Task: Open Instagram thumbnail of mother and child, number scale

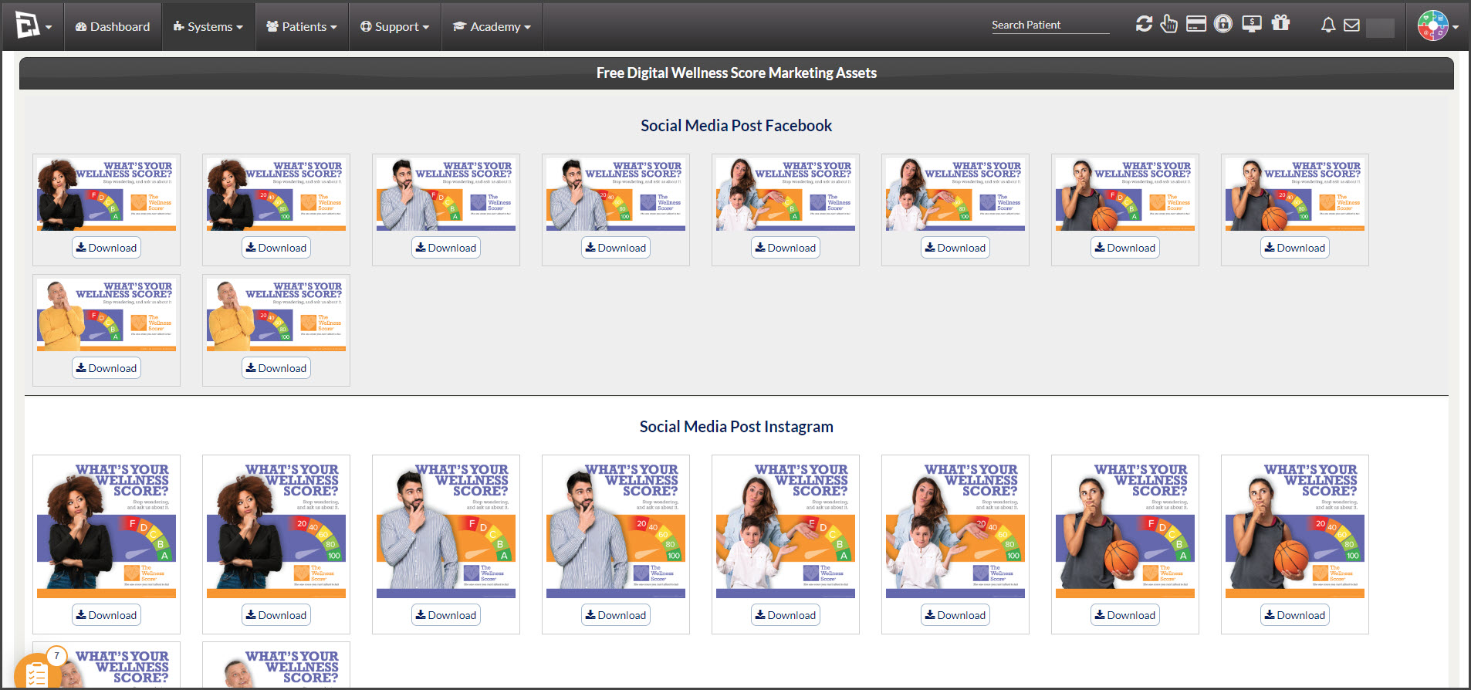Action: click(955, 529)
